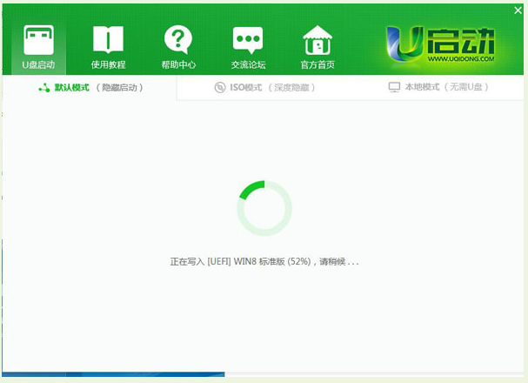Screen dimensions: 528x383
Task: Click the U启动 logo
Action: click(441, 44)
